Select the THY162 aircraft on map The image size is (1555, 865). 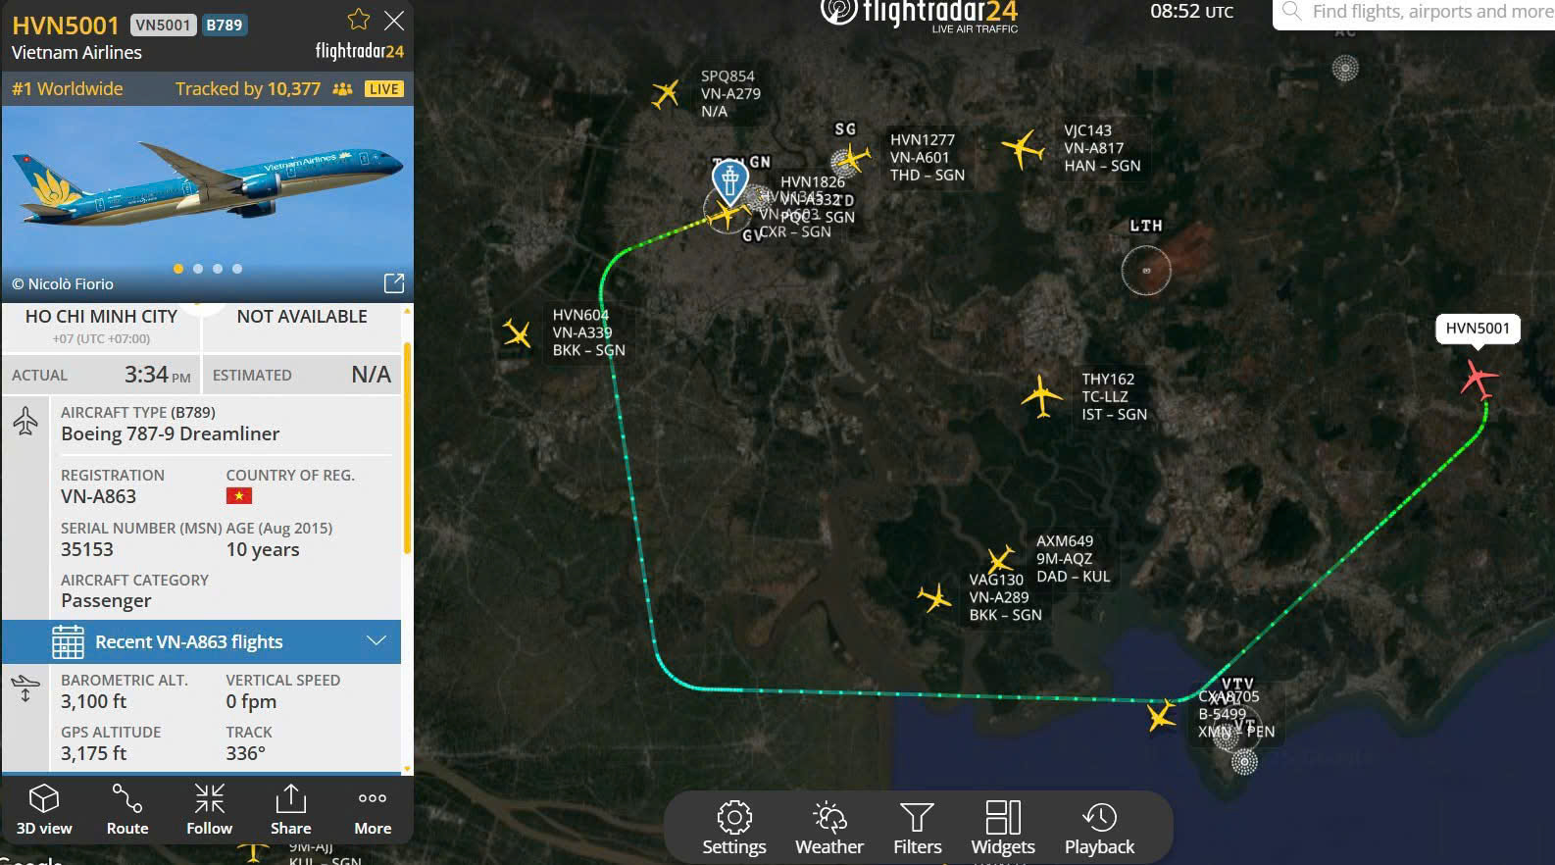[x=1041, y=397]
